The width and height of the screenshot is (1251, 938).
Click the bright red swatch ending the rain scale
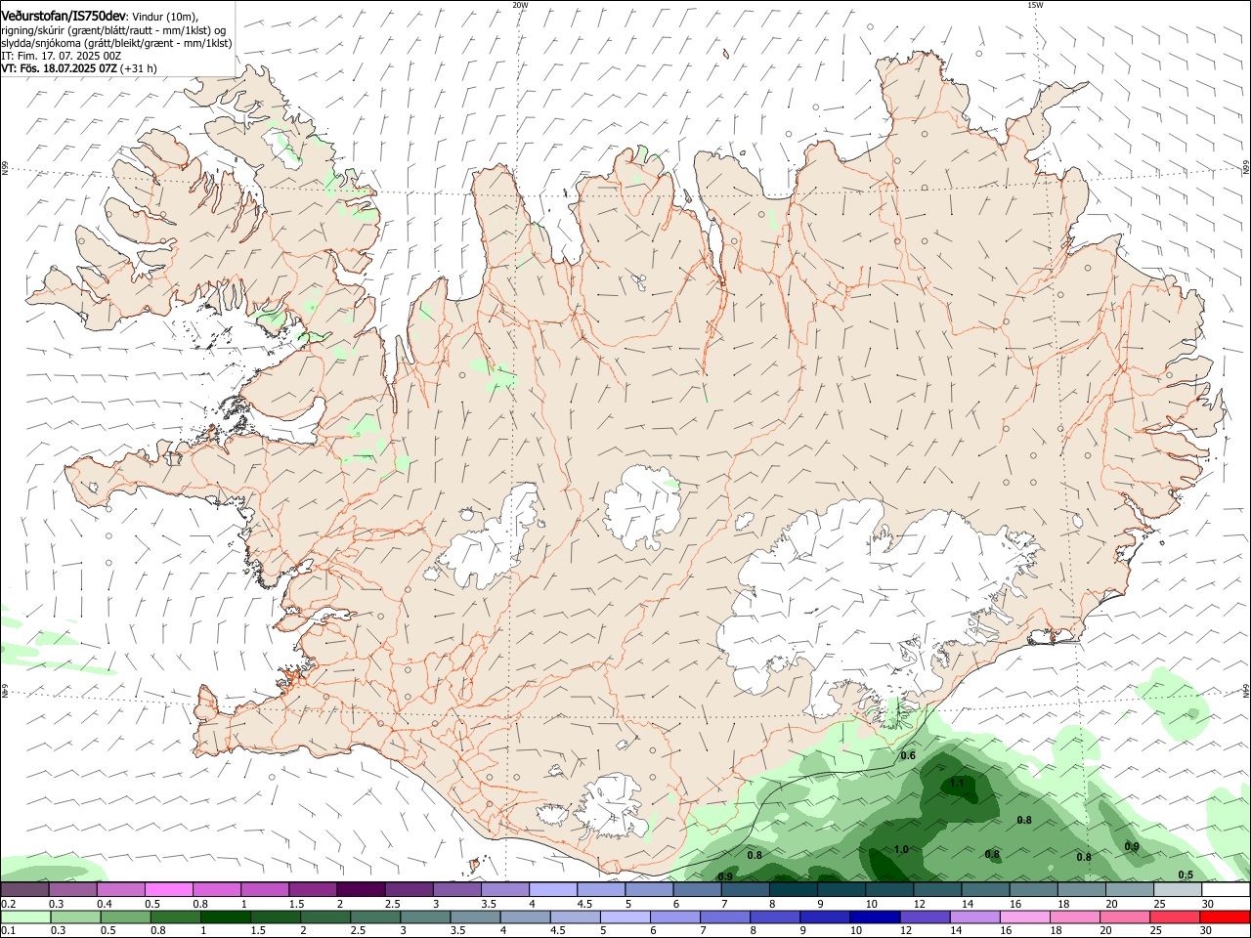click(1226, 917)
